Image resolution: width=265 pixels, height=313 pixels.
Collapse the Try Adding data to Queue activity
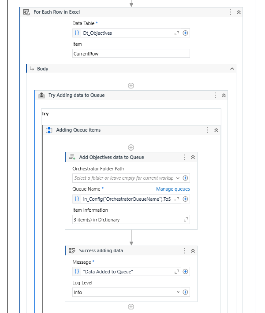pos(224,95)
